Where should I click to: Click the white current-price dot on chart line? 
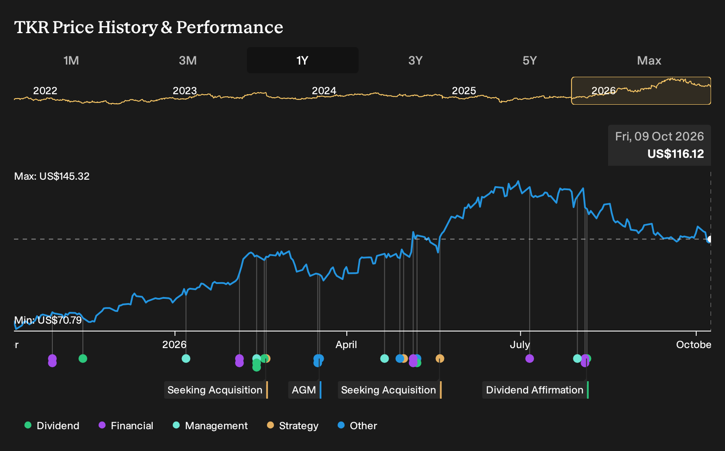(x=710, y=239)
